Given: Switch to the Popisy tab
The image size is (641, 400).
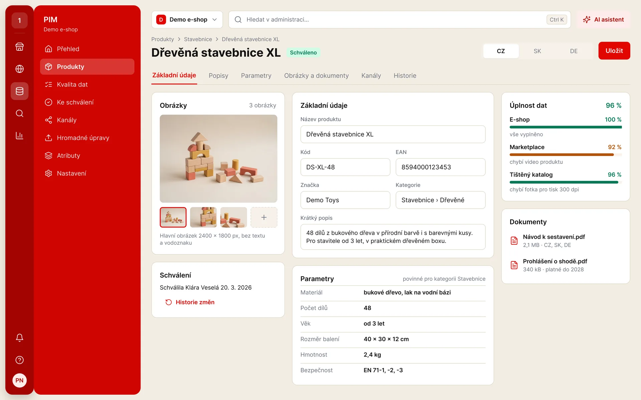Looking at the screenshot, I should click(218, 76).
